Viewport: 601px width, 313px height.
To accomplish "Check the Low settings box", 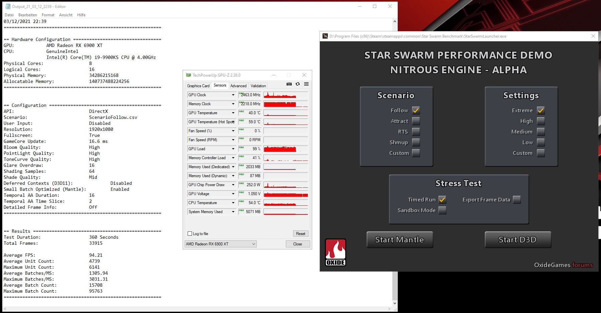I will coord(541,143).
